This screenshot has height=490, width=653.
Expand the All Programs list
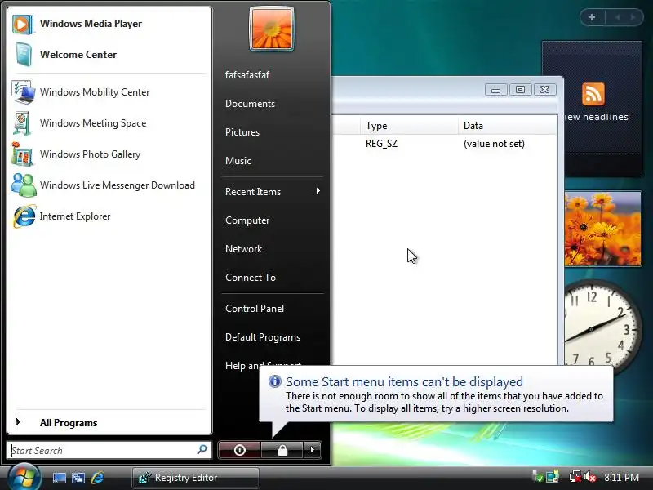(x=109, y=422)
